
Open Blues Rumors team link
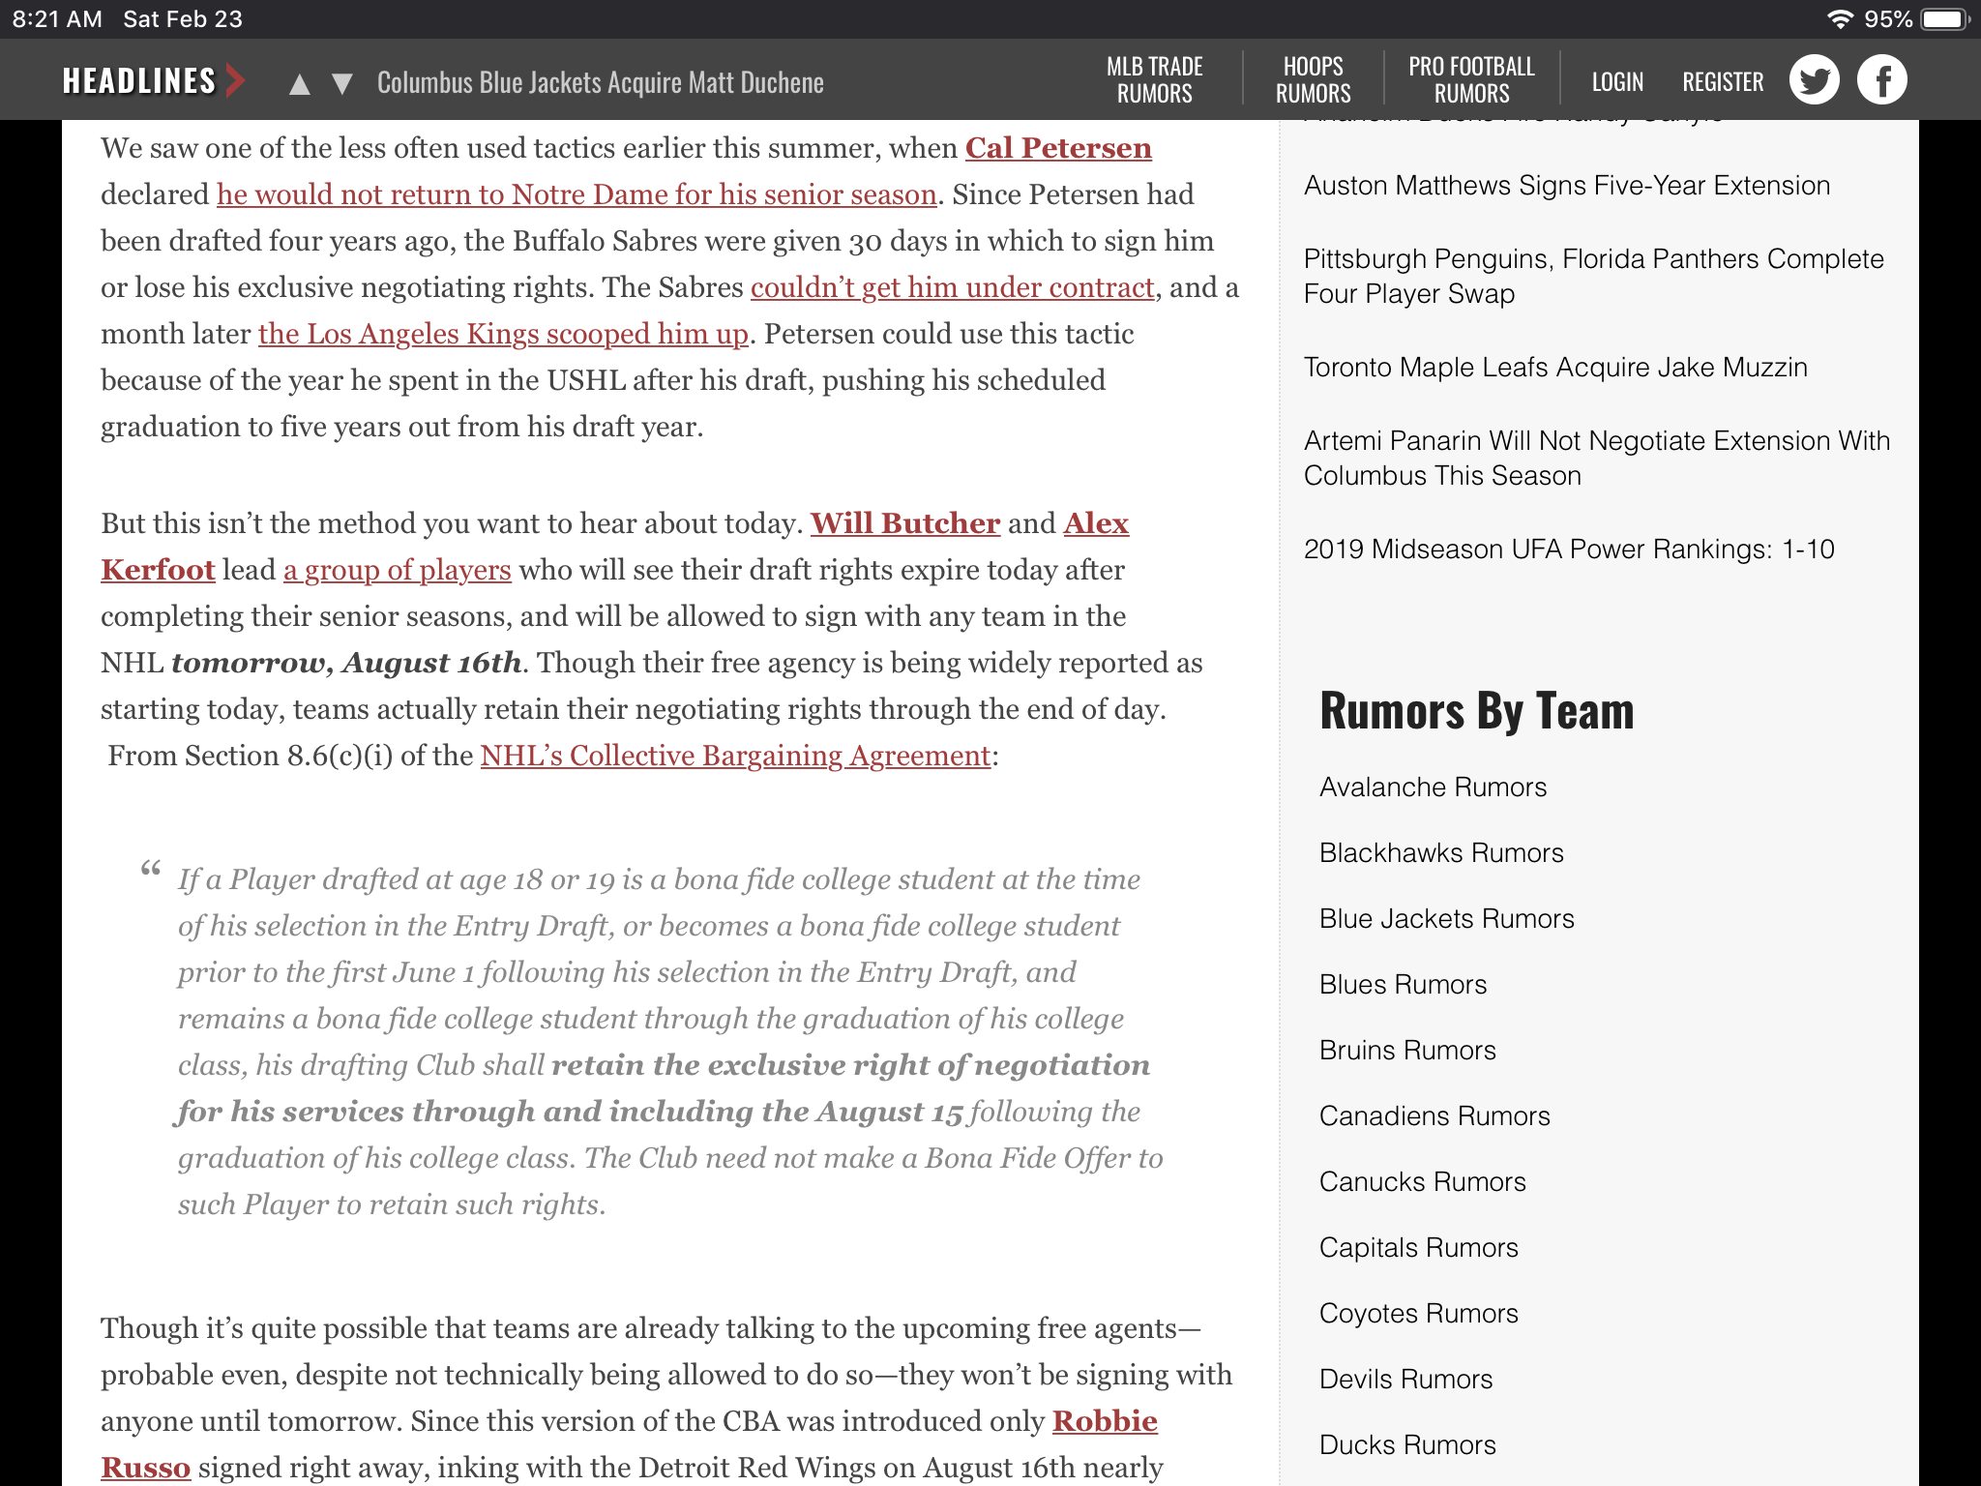pyautogui.click(x=1403, y=985)
